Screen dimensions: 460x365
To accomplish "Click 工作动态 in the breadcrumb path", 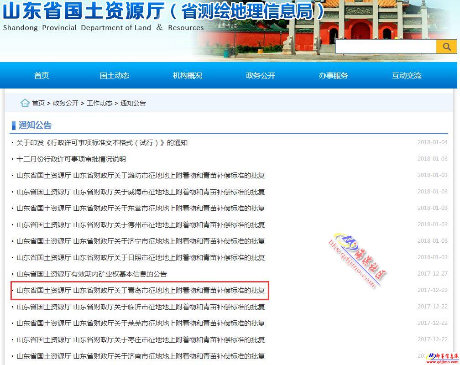I will pyautogui.click(x=99, y=103).
